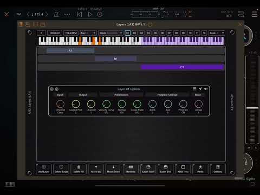Select the B1 layer range bar
Image resolution: width=260 pixels, height=195 pixels.
(x=115, y=59)
